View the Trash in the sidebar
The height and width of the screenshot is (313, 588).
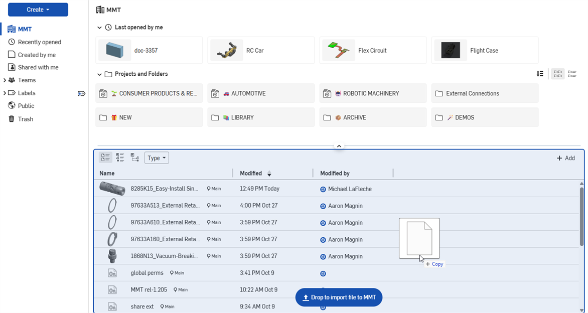point(22,119)
